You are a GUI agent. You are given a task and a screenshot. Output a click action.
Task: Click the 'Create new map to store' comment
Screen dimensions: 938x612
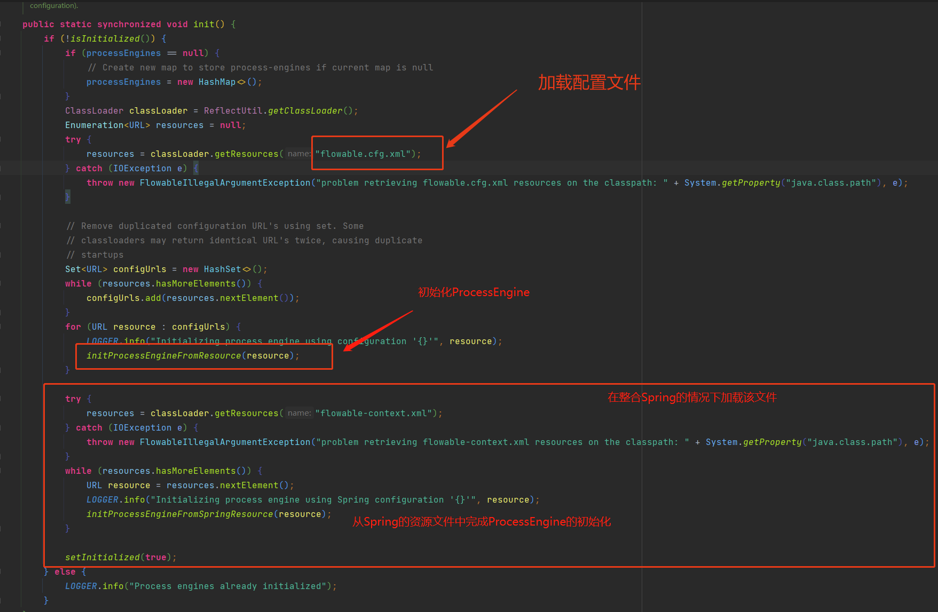(x=260, y=68)
